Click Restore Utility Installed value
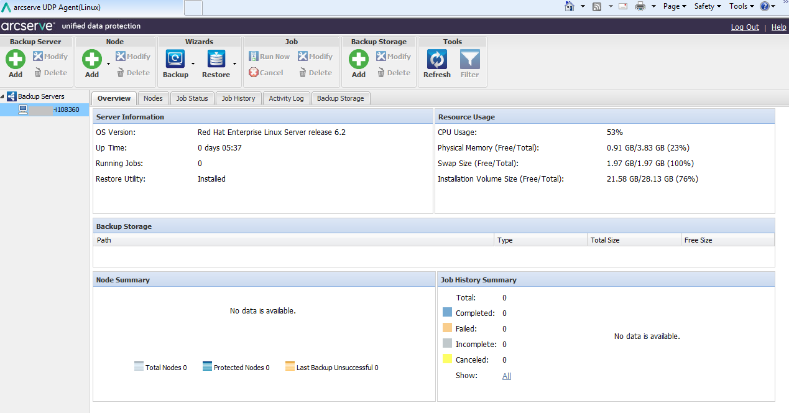The image size is (789, 413). 211,179
